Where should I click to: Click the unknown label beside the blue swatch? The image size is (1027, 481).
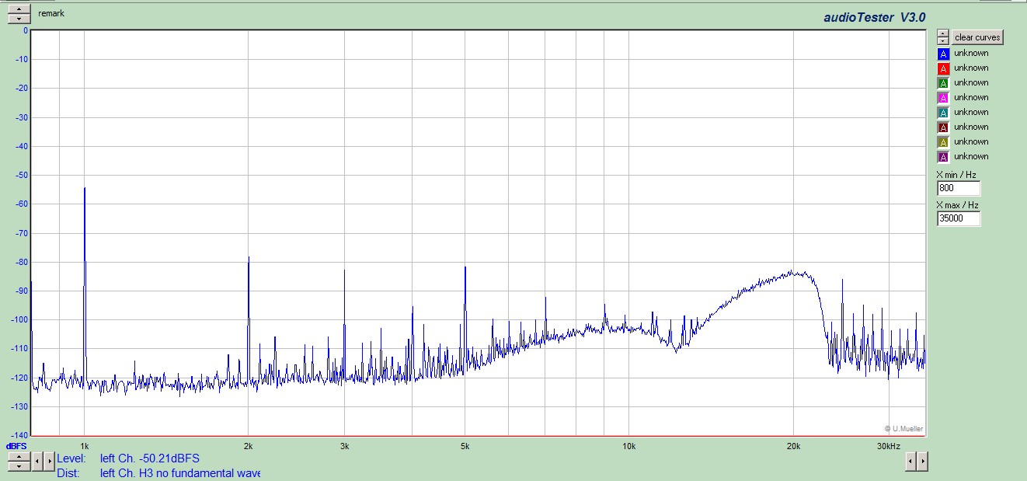tap(971, 54)
